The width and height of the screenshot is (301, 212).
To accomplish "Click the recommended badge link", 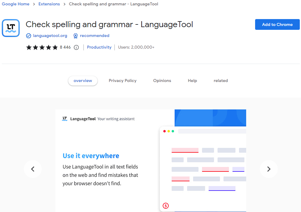I will (95, 36).
